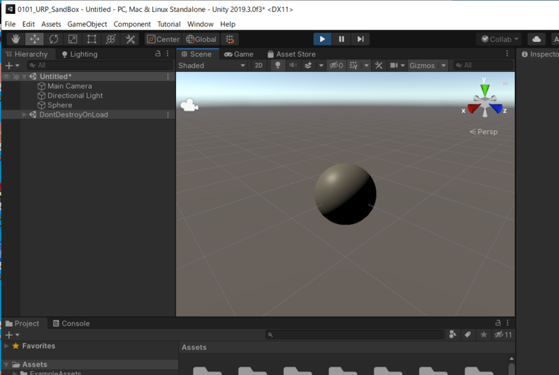
Task: Open custom editor tools wrench icon
Action: point(130,39)
